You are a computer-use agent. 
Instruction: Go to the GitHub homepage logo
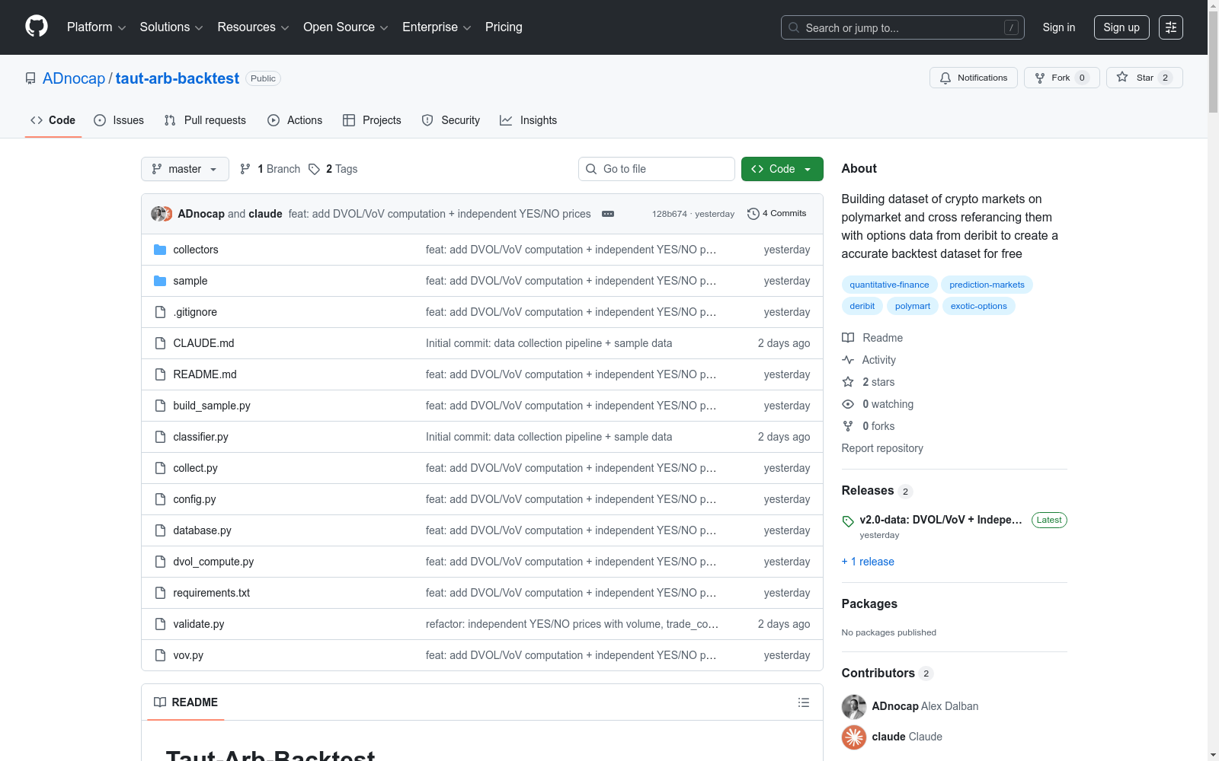[37, 27]
